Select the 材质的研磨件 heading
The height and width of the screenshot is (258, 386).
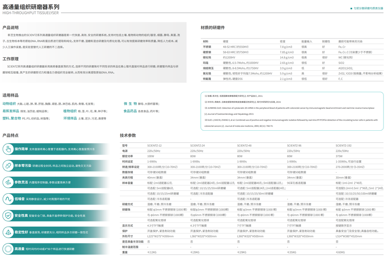click(213, 27)
